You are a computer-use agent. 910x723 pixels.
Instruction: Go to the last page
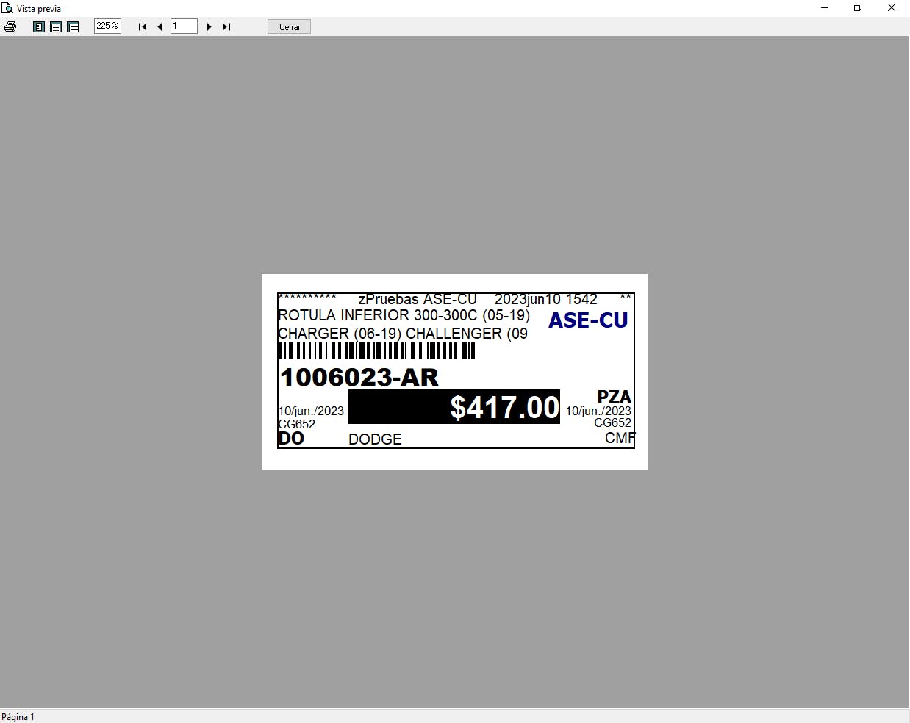(226, 26)
